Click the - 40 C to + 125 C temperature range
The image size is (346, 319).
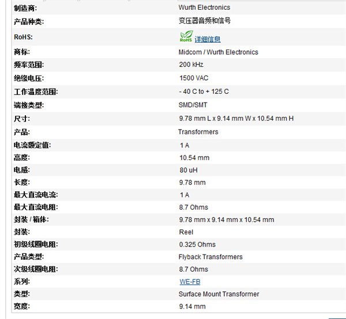[204, 92]
